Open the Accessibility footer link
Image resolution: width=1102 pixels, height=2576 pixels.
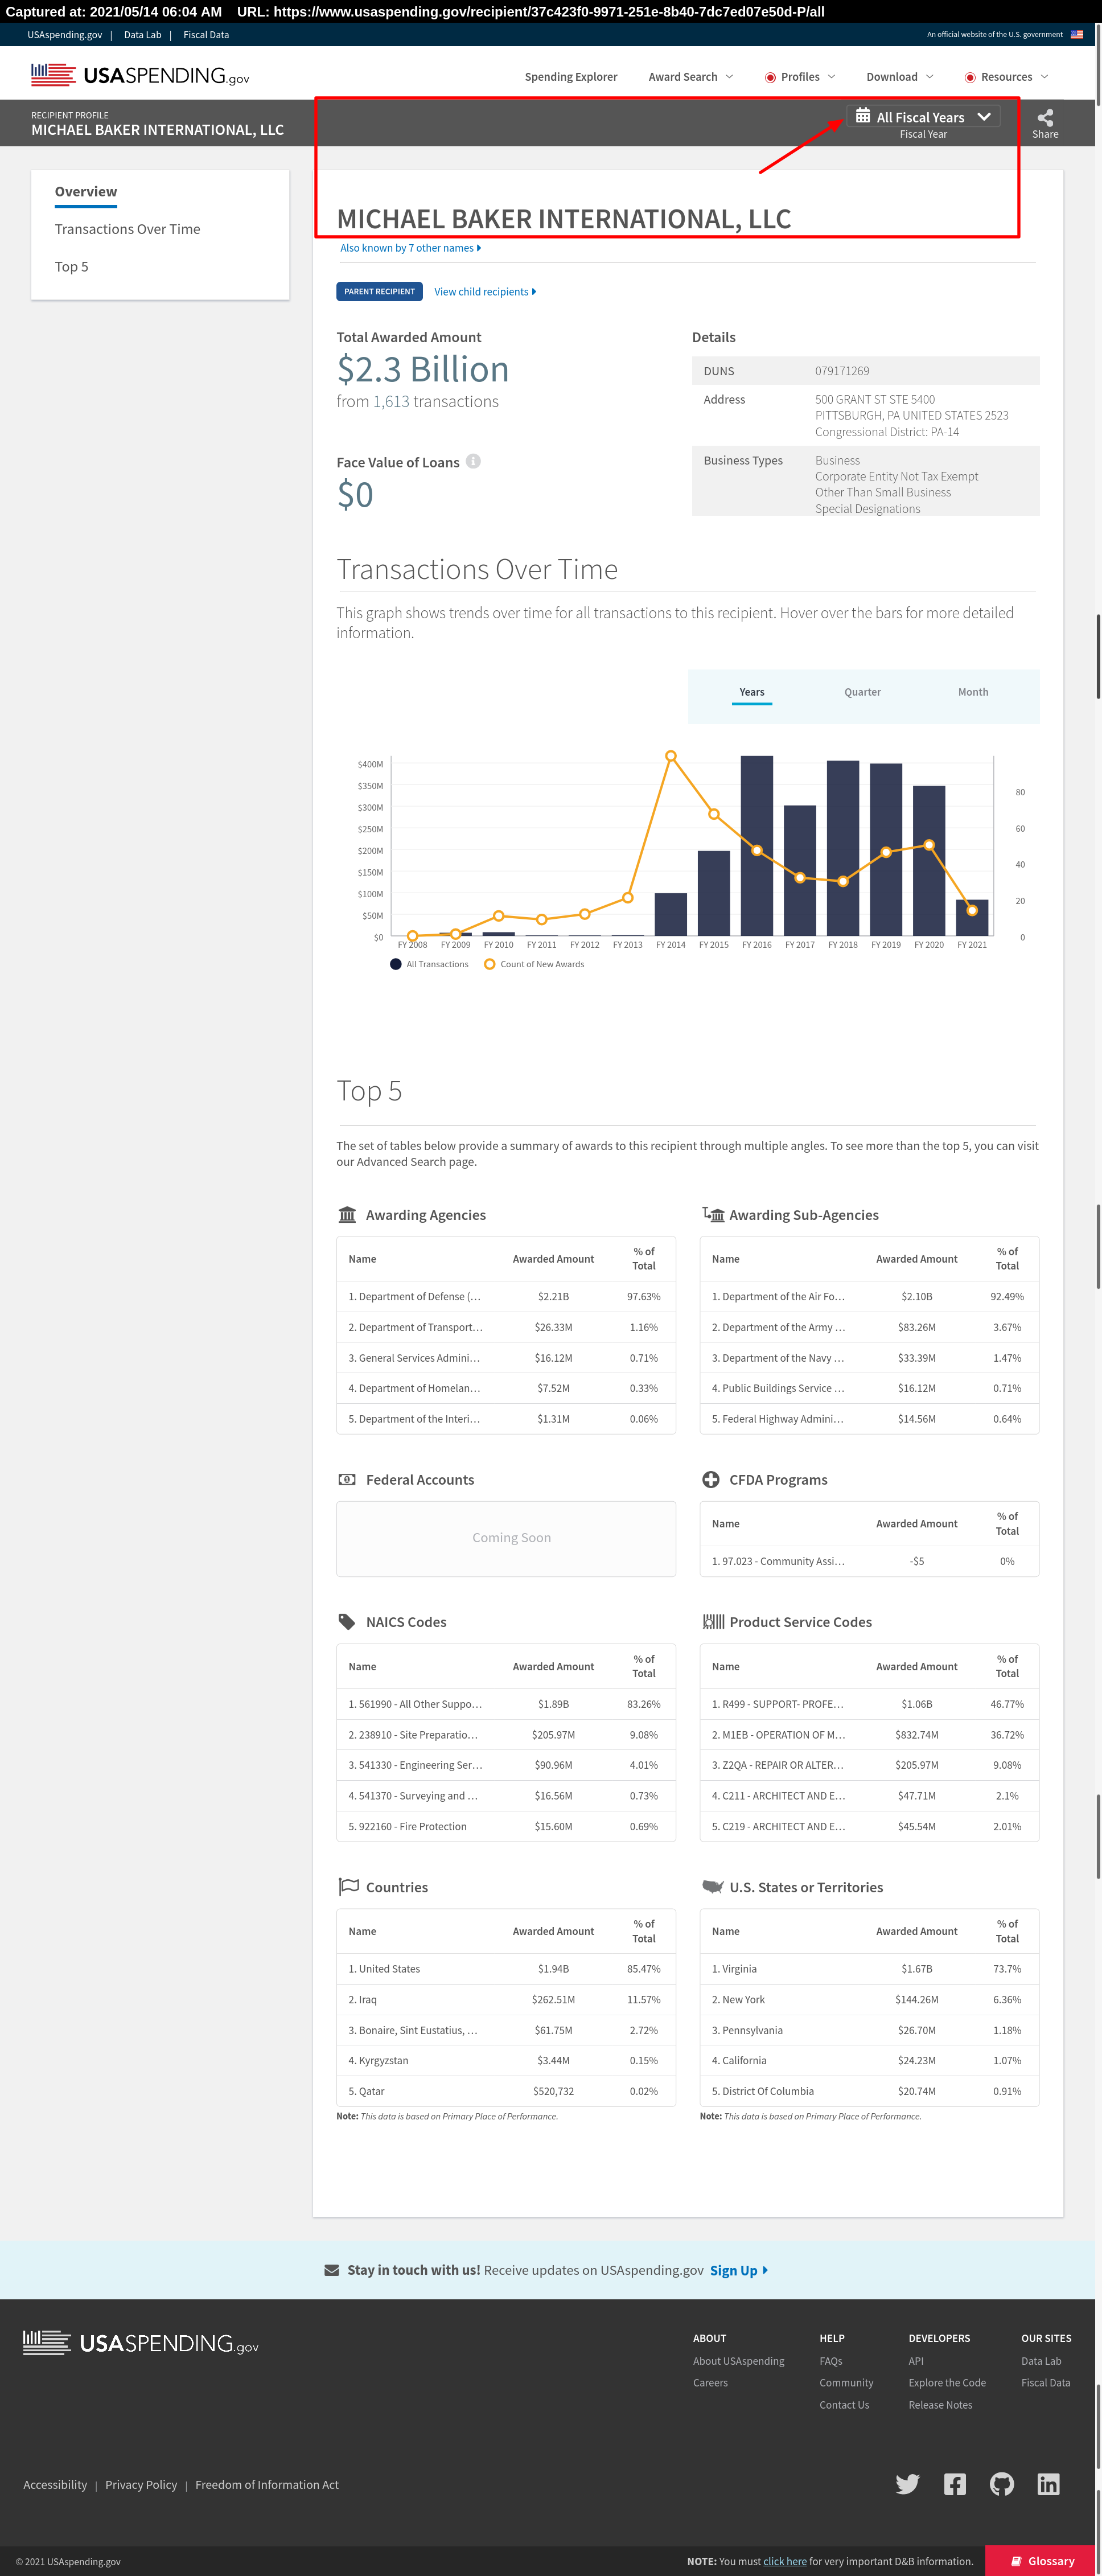pos(55,2484)
